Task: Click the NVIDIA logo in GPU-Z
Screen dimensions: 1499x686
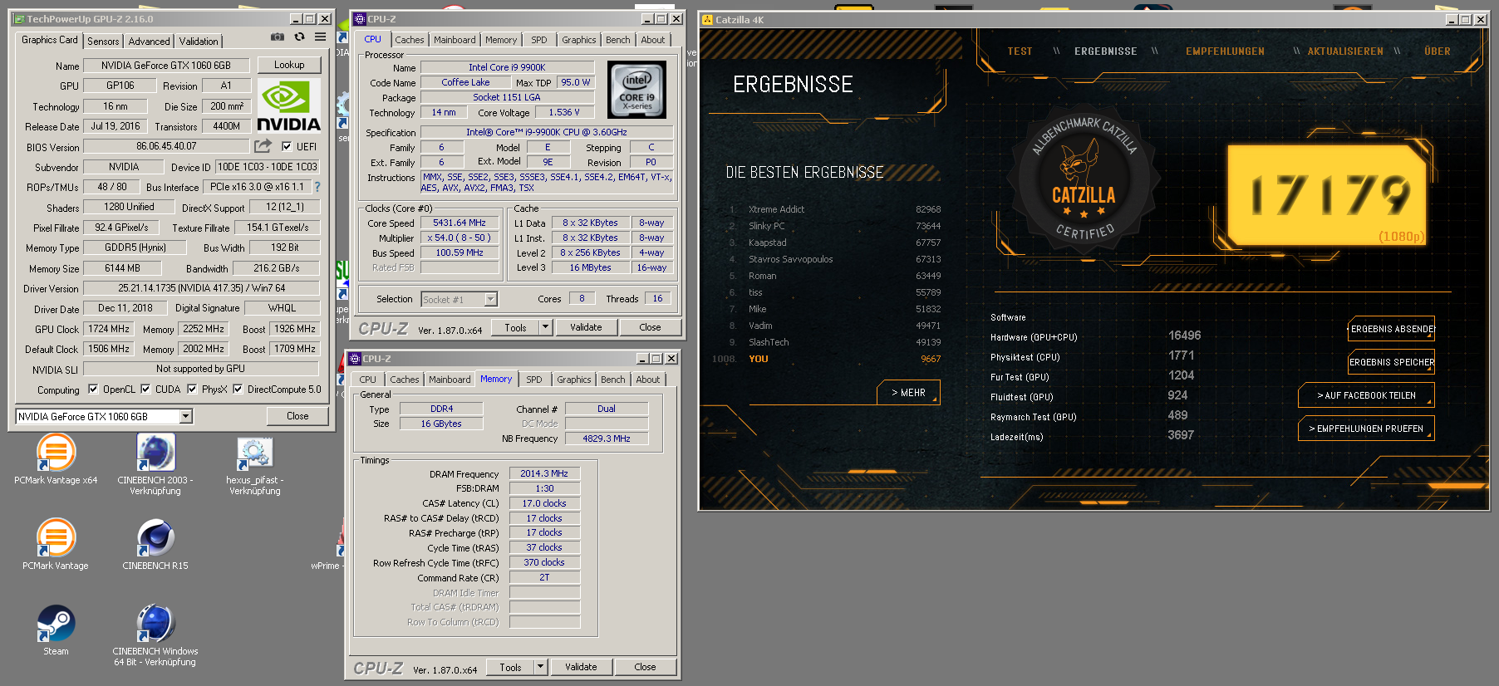Action: point(288,105)
